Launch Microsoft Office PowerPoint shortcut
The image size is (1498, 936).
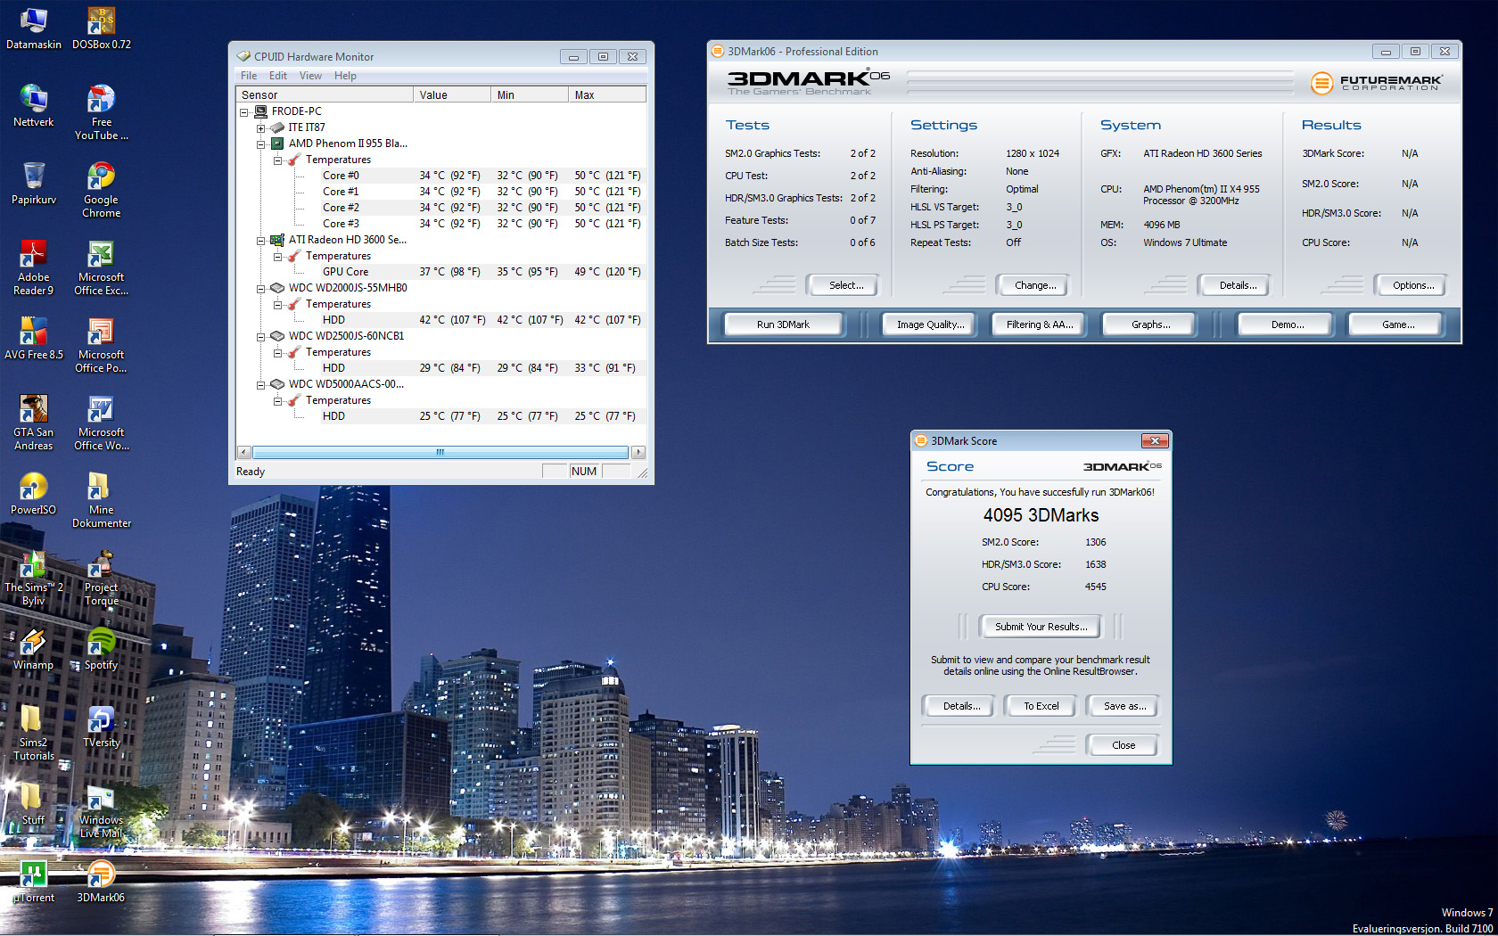point(102,344)
